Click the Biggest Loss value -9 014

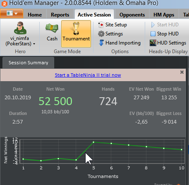pos(169,122)
